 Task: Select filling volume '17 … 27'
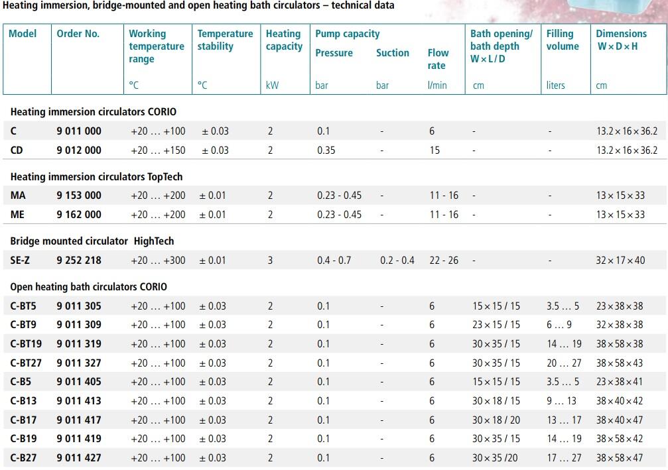564,458
